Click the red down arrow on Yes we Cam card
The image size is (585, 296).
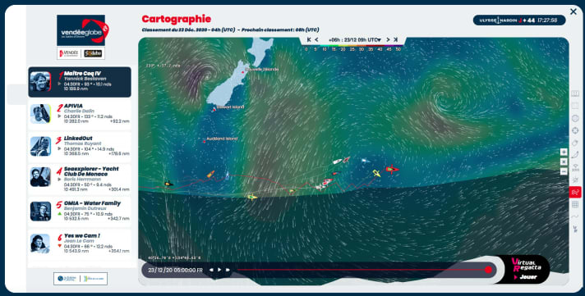pyautogui.click(x=59, y=246)
